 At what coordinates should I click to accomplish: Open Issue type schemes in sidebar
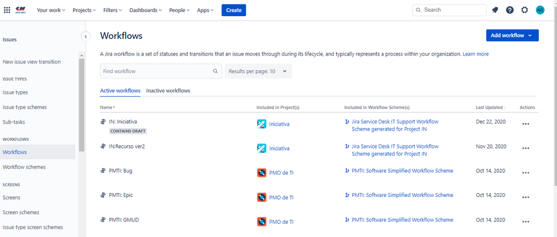pyautogui.click(x=25, y=107)
